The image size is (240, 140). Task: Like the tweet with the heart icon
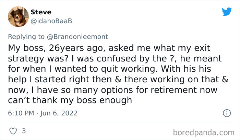pyautogui.click(x=13, y=131)
